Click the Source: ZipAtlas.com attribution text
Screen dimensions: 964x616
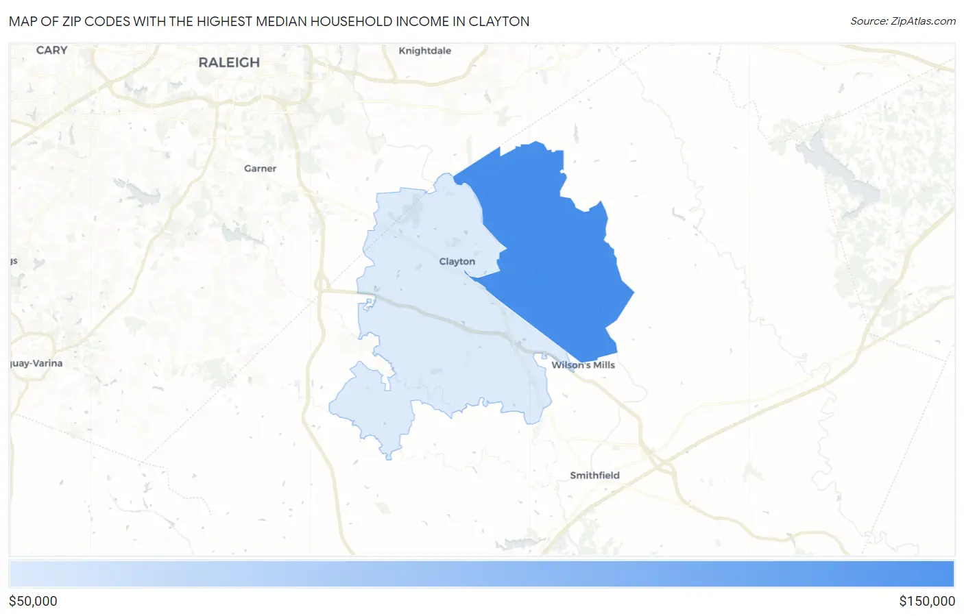click(903, 21)
